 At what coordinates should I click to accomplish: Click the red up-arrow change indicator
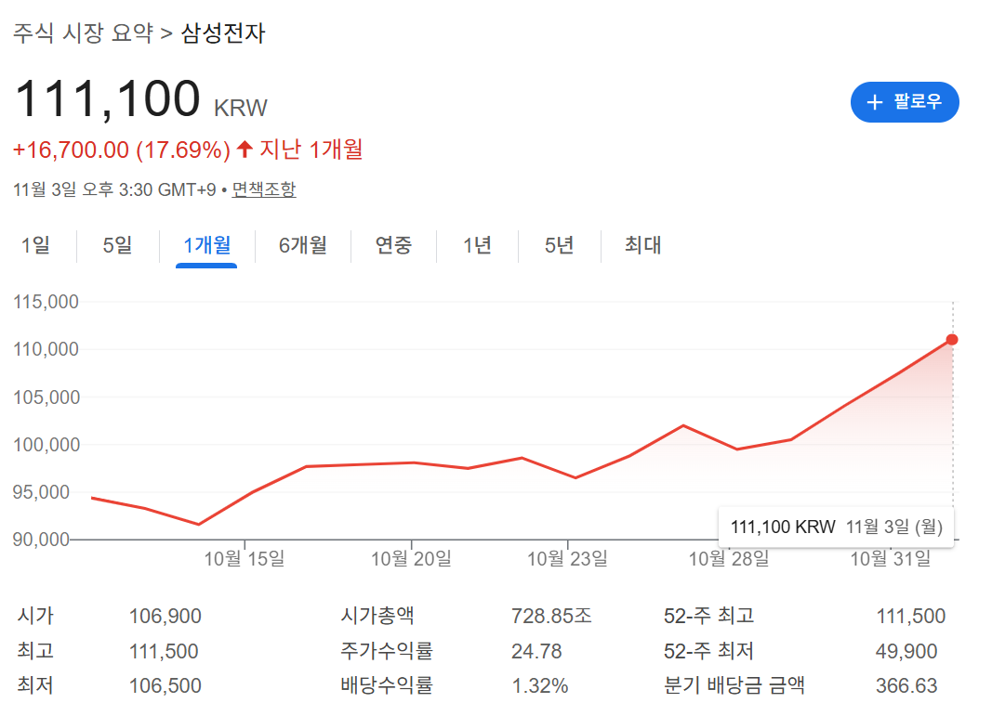245,150
